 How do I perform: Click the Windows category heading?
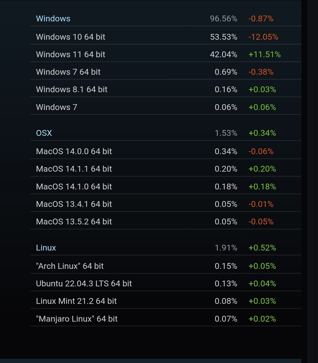pyautogui.click(x=53, y=19)
